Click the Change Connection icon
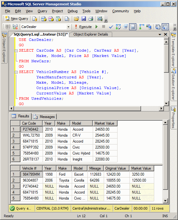 tap(15, 27)
